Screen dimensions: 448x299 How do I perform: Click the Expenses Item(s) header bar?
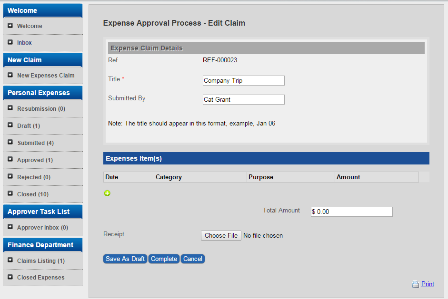[266, 158]
